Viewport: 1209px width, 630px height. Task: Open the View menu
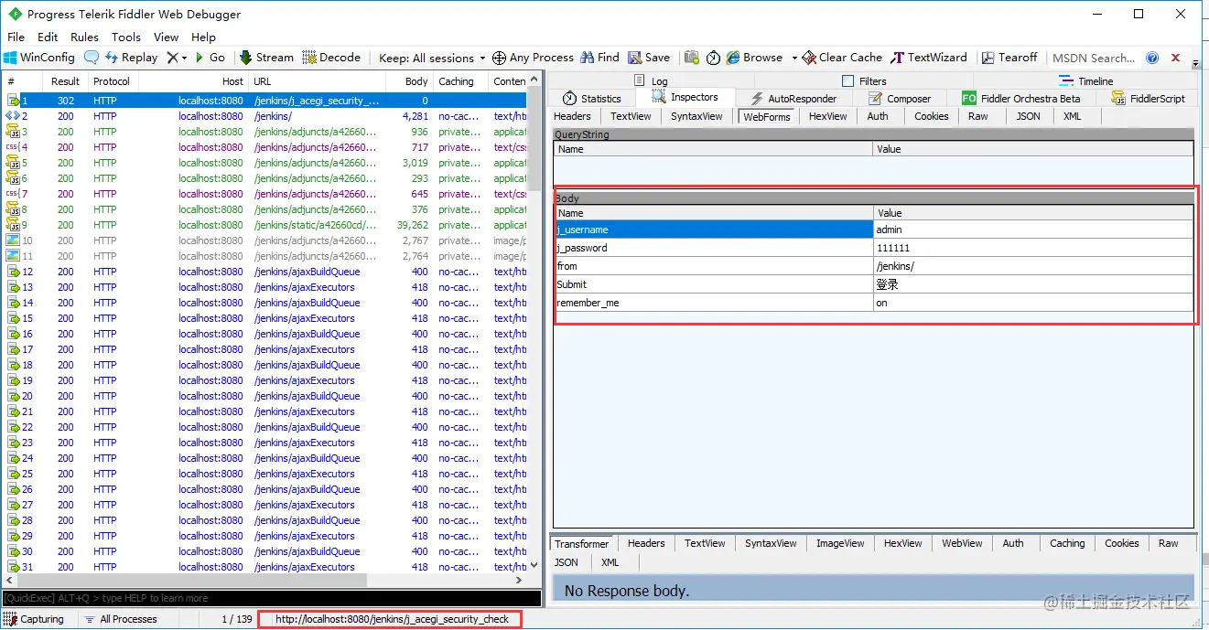166,37
